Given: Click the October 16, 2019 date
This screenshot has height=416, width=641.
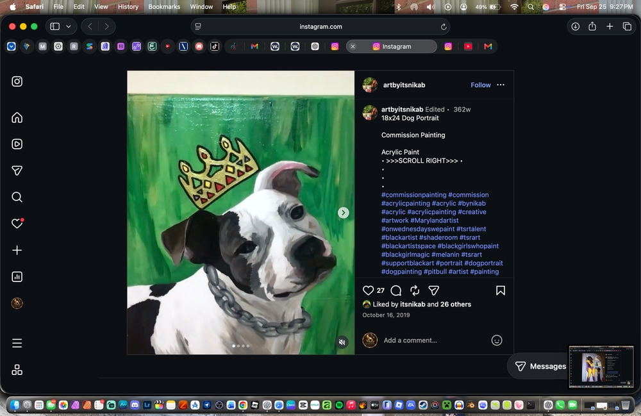Looking at the screenshot, I should [386, 315].
